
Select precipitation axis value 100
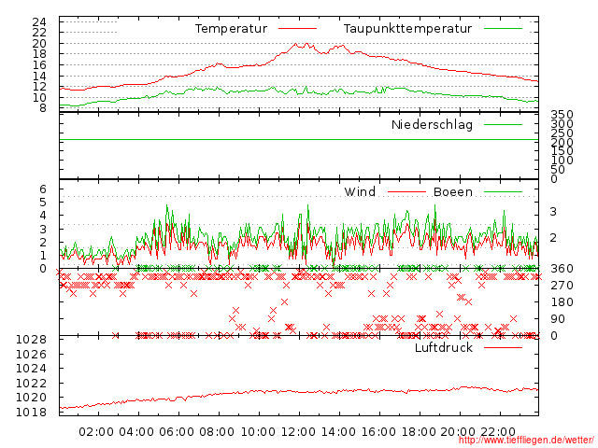click(562, 160)
